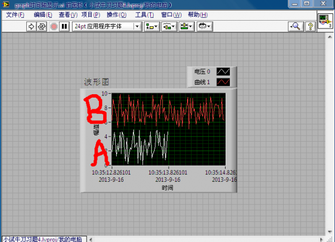Viewport: 335px width, 242px height.
Task: Pause the VI execution
Action: tap(64, 26)
